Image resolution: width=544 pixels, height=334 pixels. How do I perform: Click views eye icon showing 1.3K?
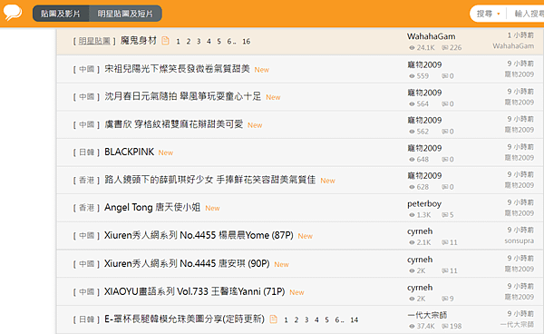tap(412, 215)
